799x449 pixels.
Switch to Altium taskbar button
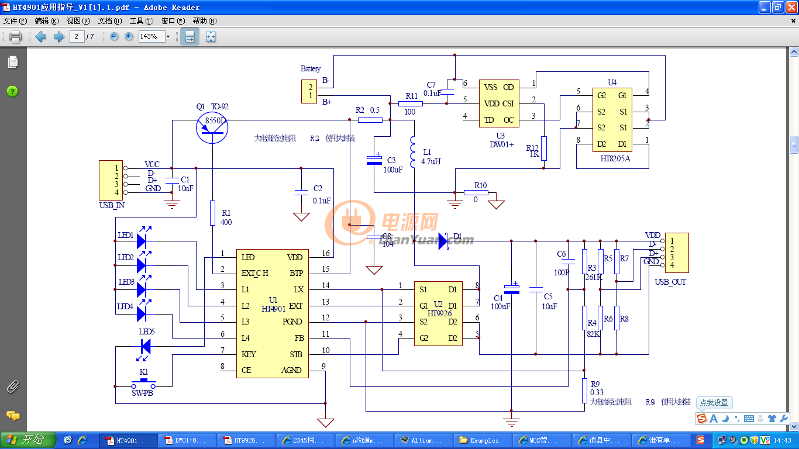(424, 440)
